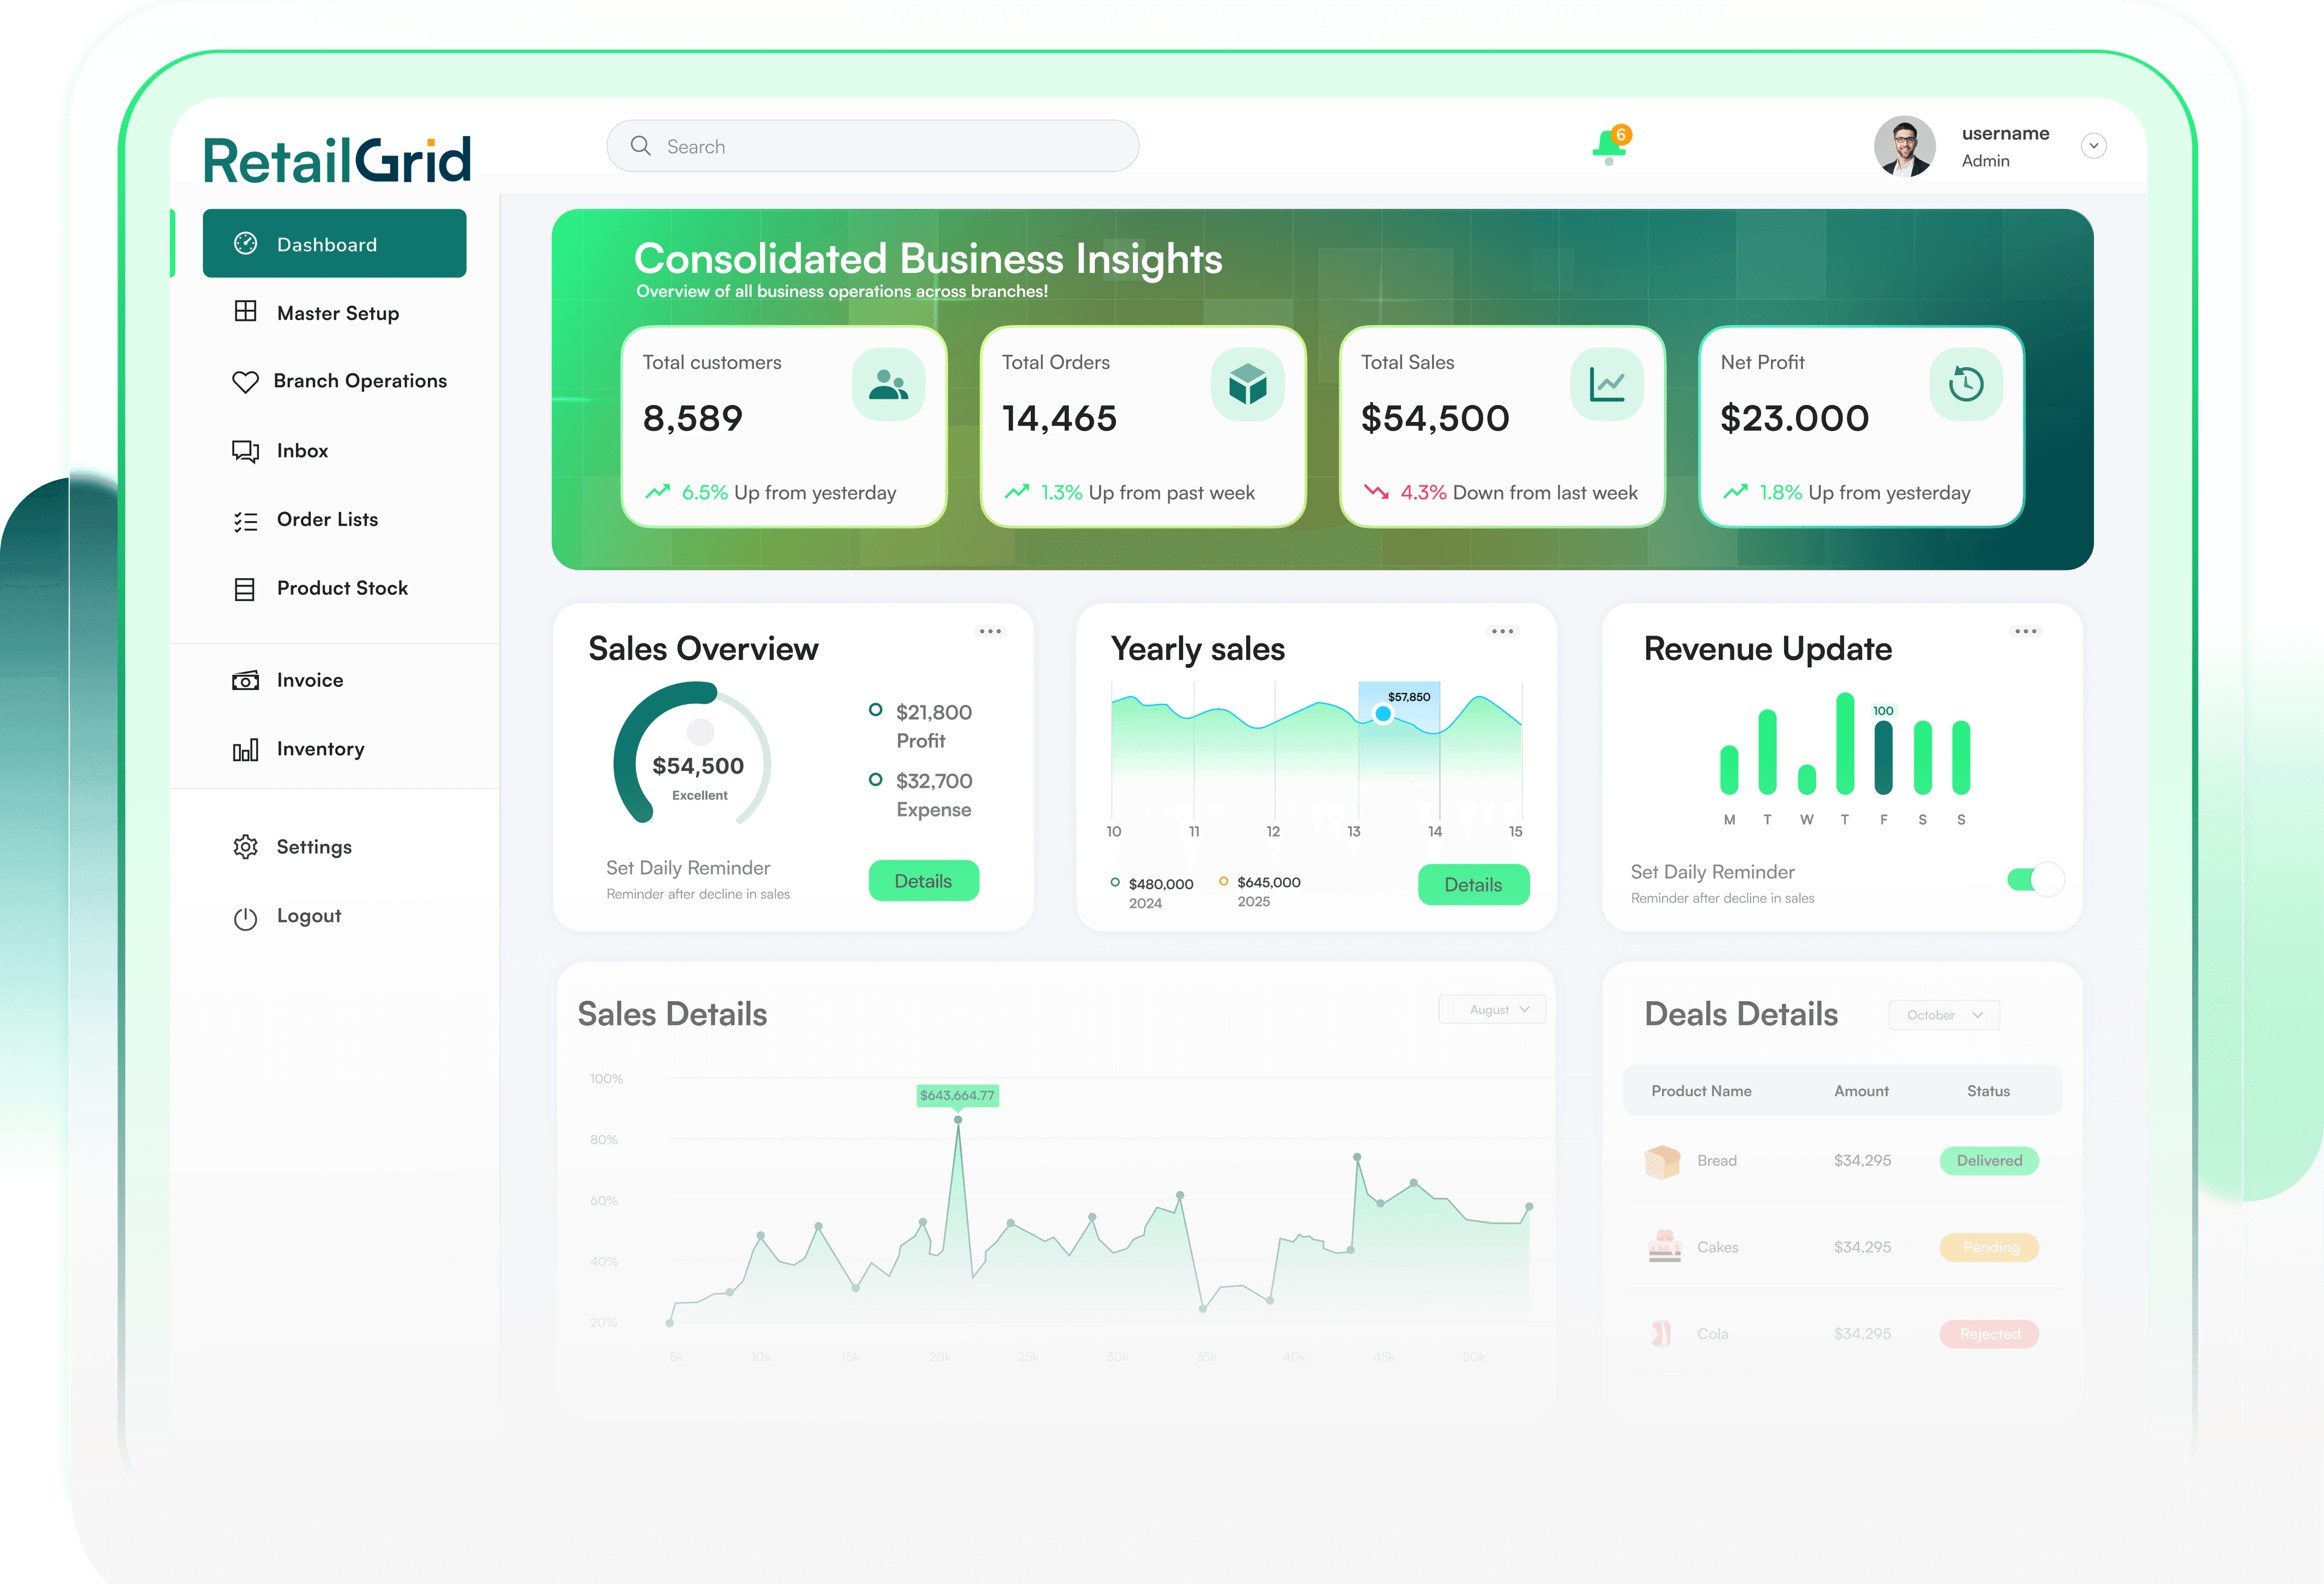This screenshot has height=1584, width=2324.
Task: Open Yearly sales three-dot menu
Action: 1502,631
